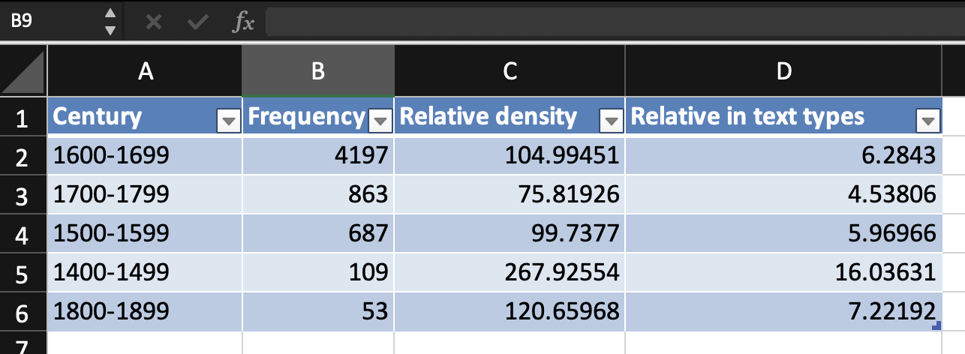The width and height of the screenshot is (965, 354).
Task: Click the select all corner triangle
Action: 23,72
